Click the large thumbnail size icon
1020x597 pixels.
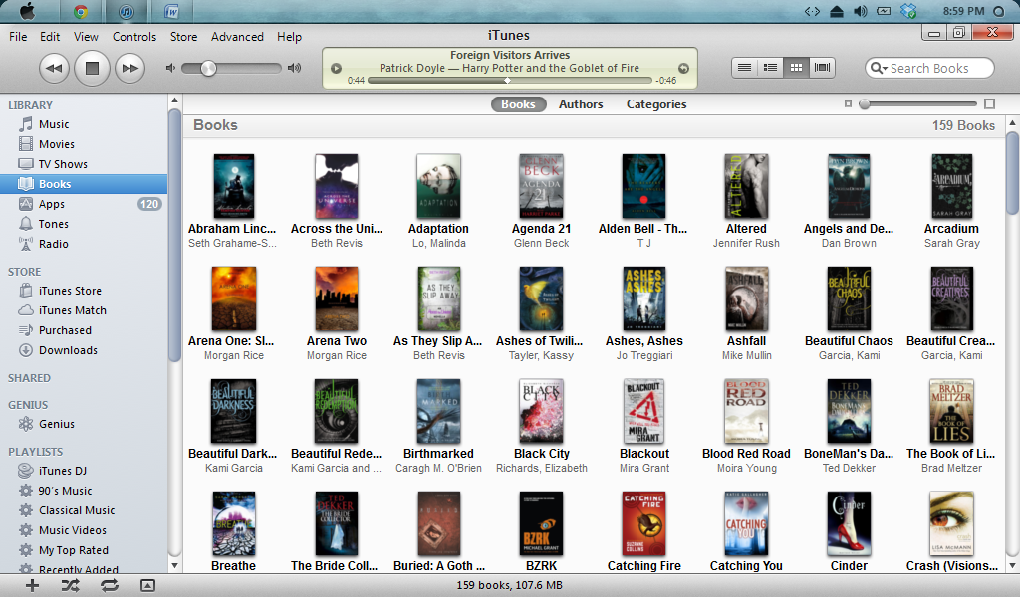tap(989, 103)
